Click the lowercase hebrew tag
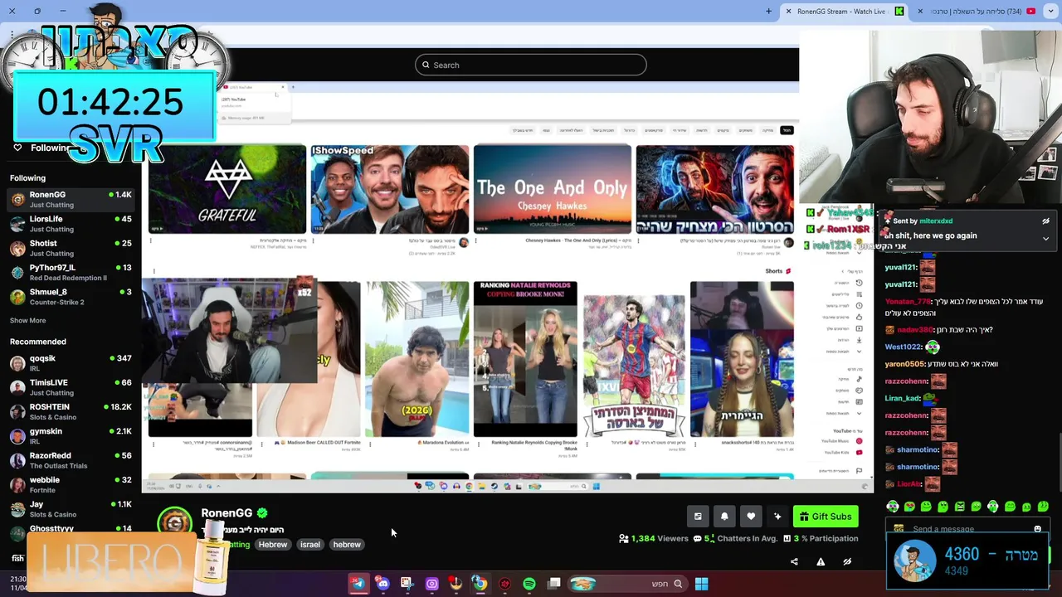1062x597 pixels. coord(347,545)
